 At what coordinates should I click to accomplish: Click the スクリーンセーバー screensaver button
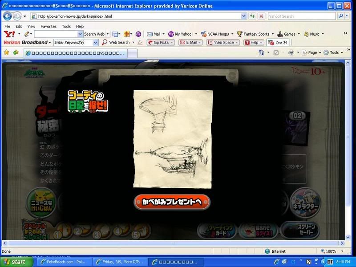[301, 230]
